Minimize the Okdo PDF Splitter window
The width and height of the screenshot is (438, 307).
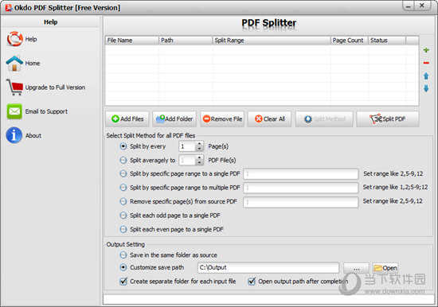409,6
